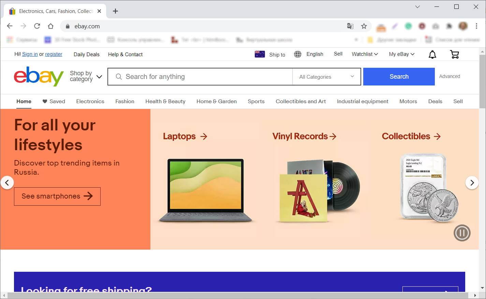Click the browser home icon
Image resolution: width=486 pixels, height=299 pixels.
(x=50, y=26)
